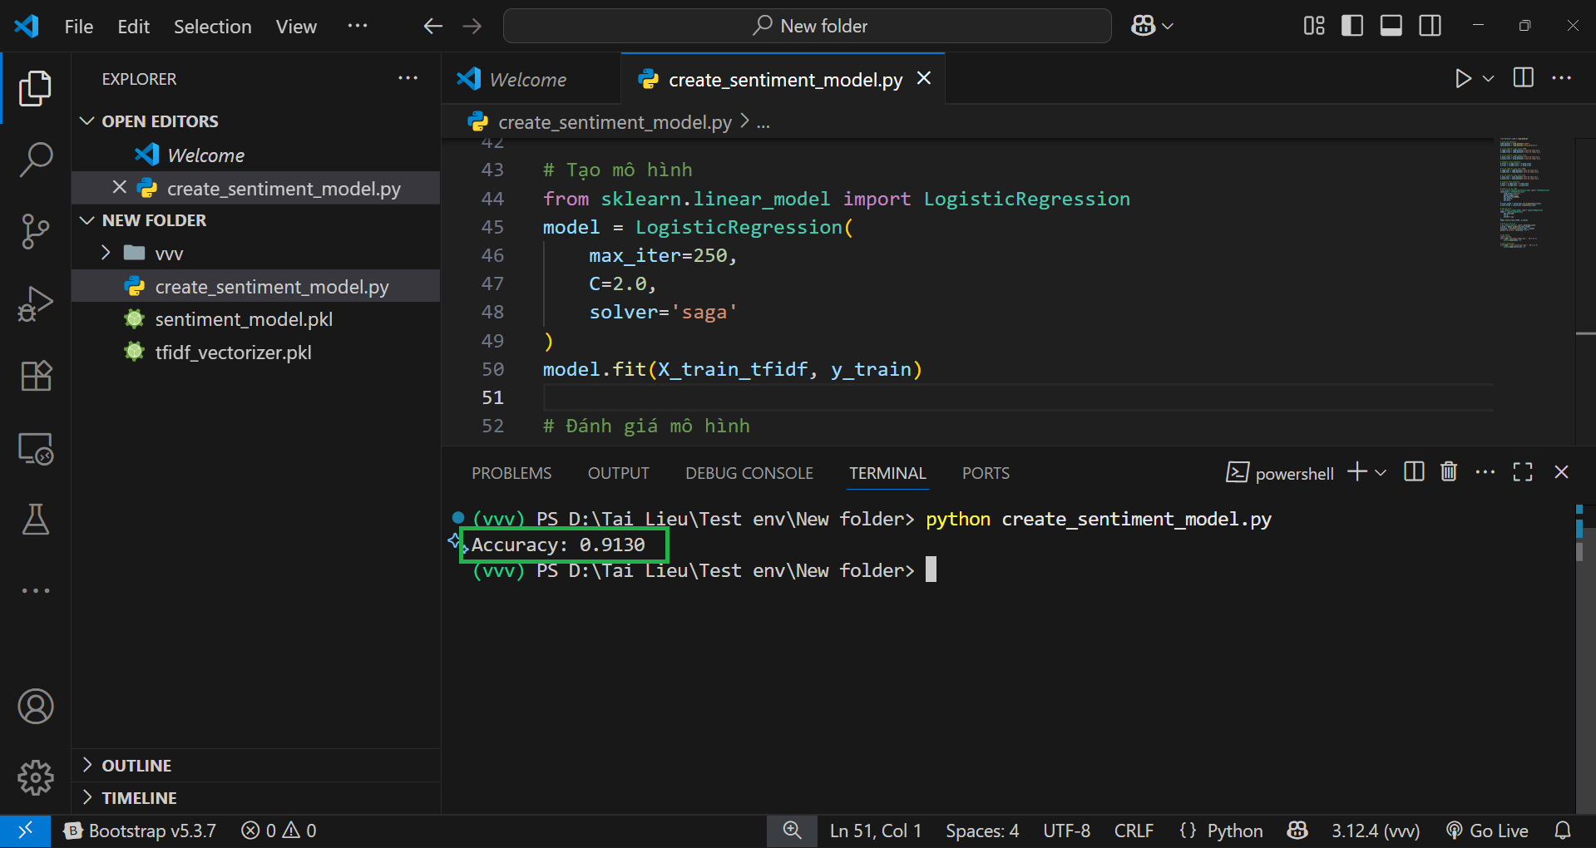
Task: Click remote window indicator in status bar
Action: 26,831
